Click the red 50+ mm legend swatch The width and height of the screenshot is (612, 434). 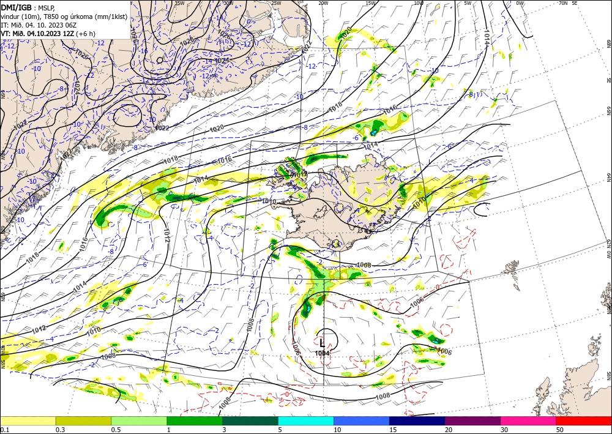[x=584, y=421]
